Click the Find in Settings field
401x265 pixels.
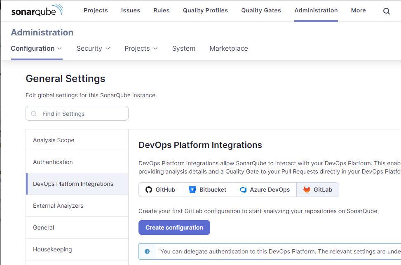point(77,114)
